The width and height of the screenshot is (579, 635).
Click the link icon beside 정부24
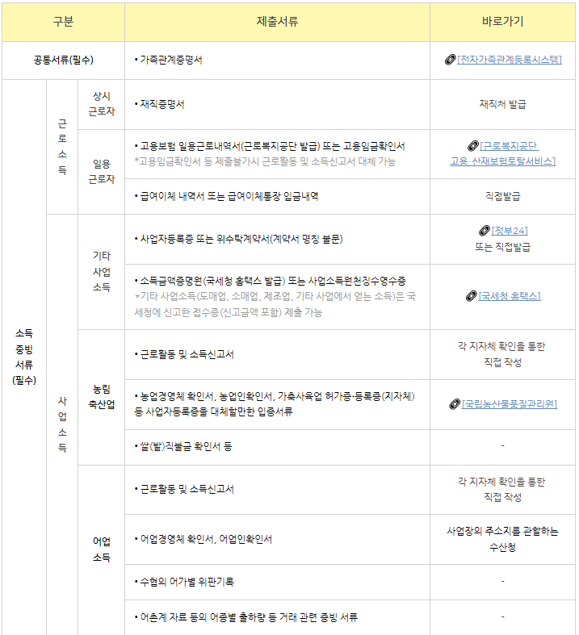point(485,231)
